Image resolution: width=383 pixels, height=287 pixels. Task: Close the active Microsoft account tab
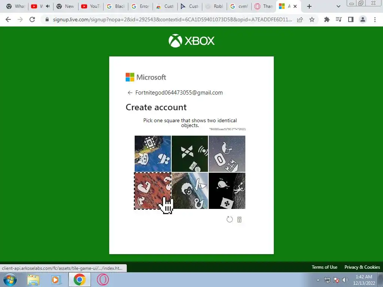point(295,6)
